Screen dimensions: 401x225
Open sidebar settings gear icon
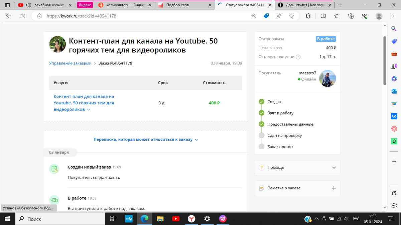point(394,205)
